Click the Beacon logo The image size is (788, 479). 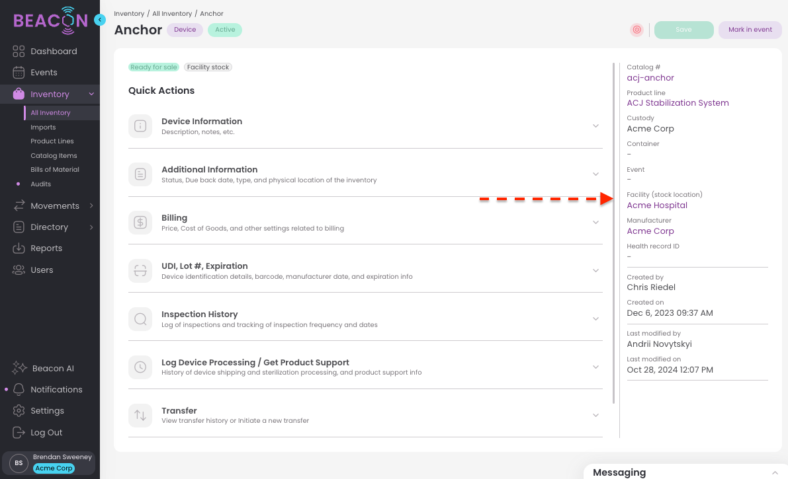point(50,20)
